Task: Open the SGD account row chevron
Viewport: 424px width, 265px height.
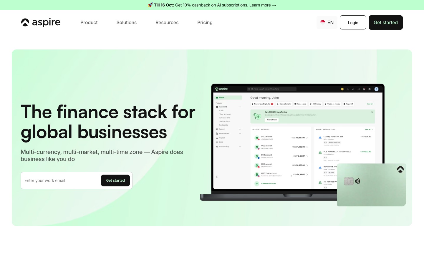Action: (307, 138)
